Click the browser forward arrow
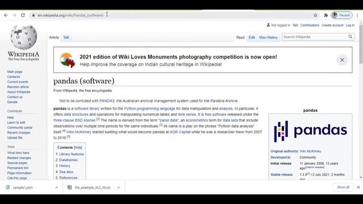Image resolution: width=363 pixels, height=204 pixels. [x=14, y=15]
